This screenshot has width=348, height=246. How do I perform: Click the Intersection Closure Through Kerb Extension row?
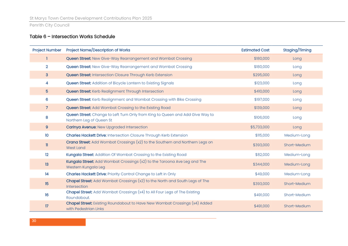(x=119, y=75)
